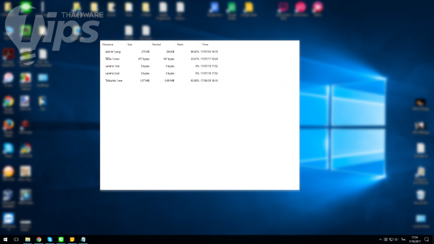Click the 17/07/17 10:24 time cell
Viewport: 434px width, 244px height.
[209, 59]
